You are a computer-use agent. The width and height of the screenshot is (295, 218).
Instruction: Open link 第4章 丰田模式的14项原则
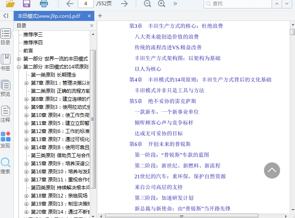(x=200, y=80)
